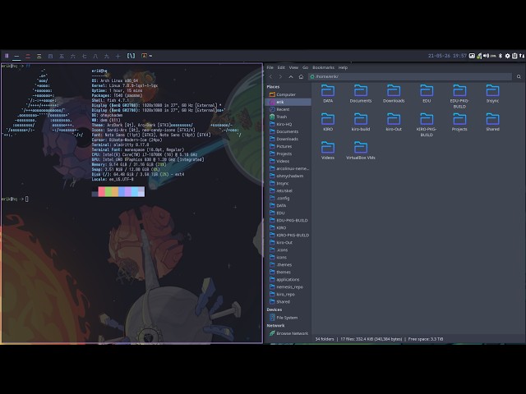Select kiro_repo bookmark in sidebar
Viewport: 526px width, 394px height.
point(288,294)
